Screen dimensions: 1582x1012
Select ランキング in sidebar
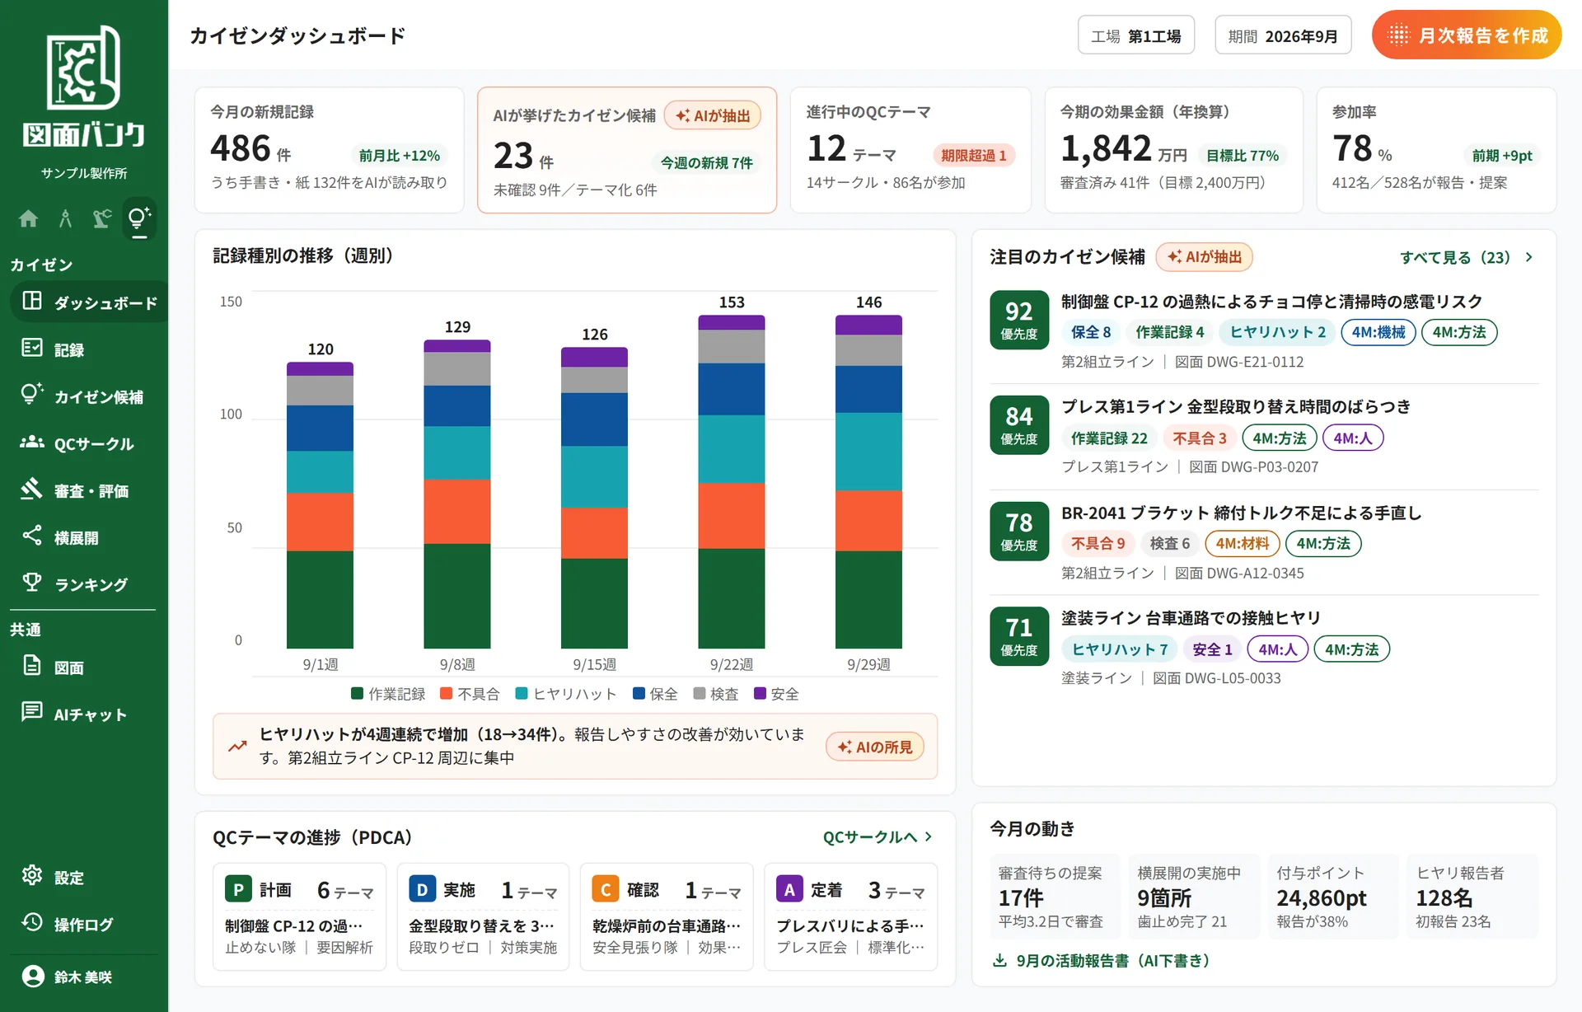point(84,583)
